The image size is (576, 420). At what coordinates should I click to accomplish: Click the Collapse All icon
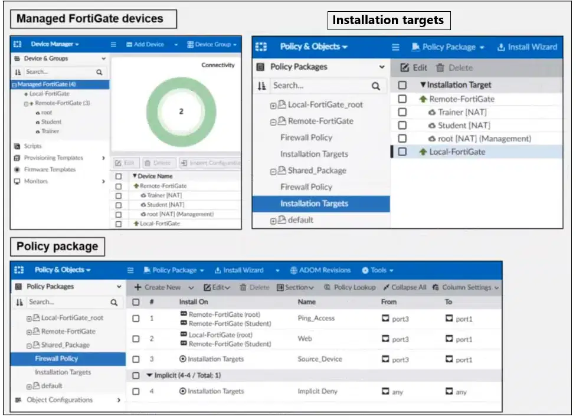click(386, 287)
